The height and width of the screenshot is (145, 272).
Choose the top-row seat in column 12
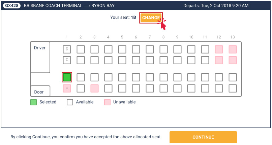(219, 49)
